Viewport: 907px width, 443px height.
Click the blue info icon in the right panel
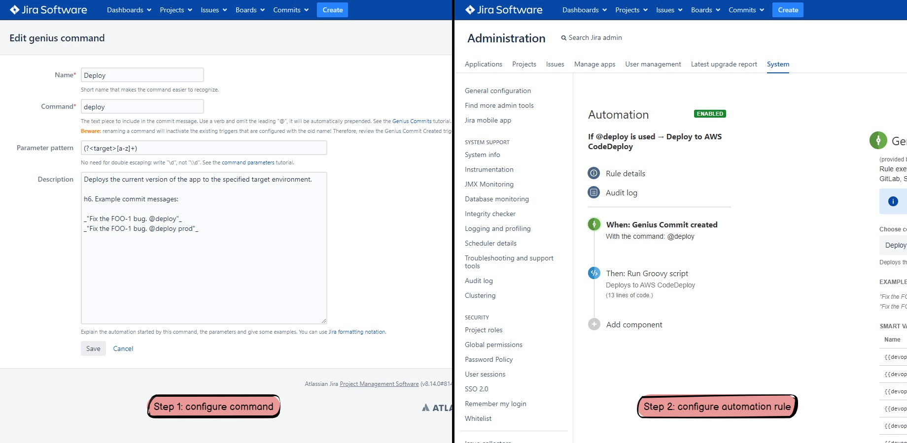point(893,201)
